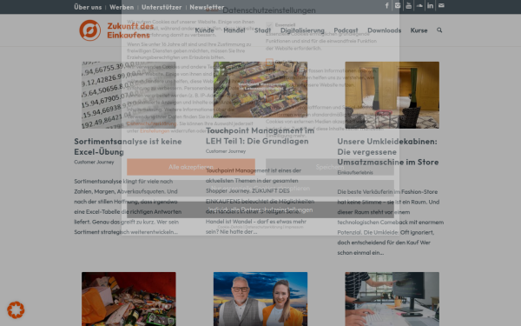The image size is (521, 326).
Task: Open Customer Journey category under Sortimentsanalyse
Action: [x=94, y=162]
